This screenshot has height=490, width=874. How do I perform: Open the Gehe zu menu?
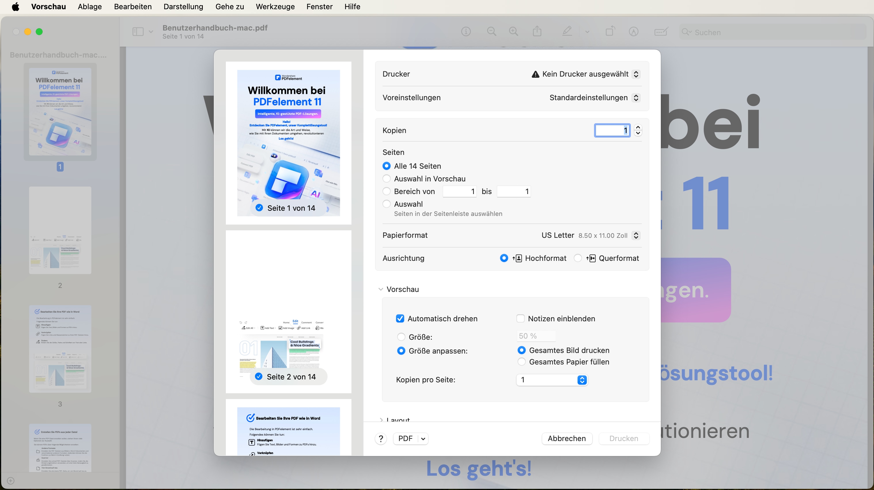230,7
